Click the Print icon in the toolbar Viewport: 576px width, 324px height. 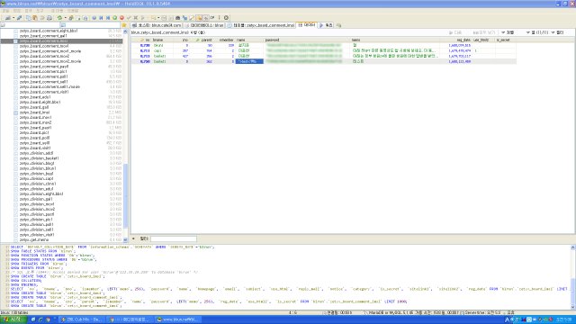tap(49, 18)
